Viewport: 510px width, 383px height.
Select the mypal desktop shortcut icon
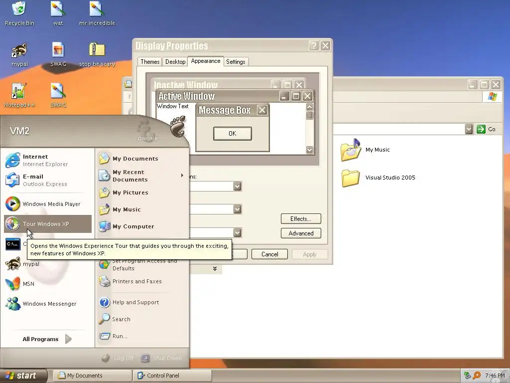(19, 55)
